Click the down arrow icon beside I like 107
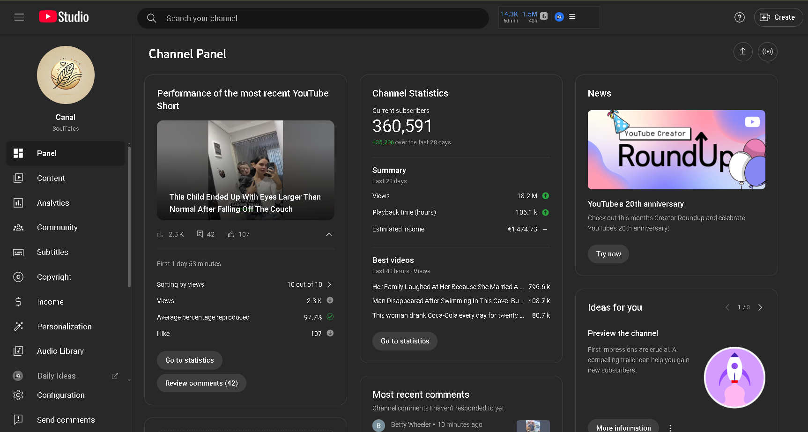The image size is (808, 432). (330, 333)
